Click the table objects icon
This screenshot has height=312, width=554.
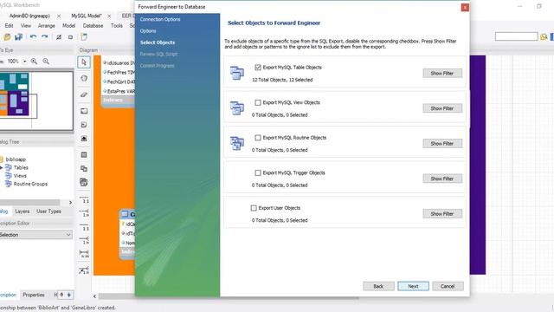click(x=236, y=73)
